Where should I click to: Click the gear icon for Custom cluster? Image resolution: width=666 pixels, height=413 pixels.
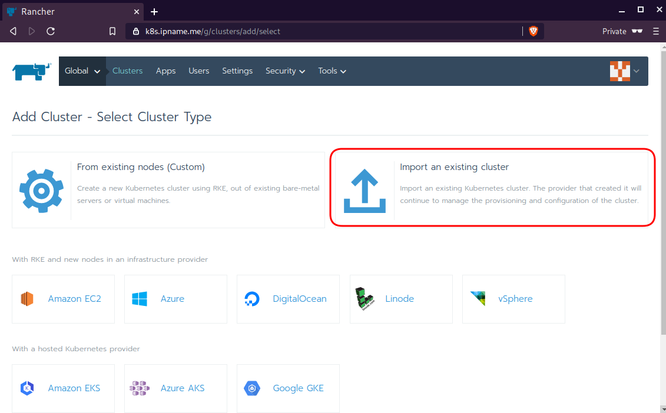(x=41, y=190)
